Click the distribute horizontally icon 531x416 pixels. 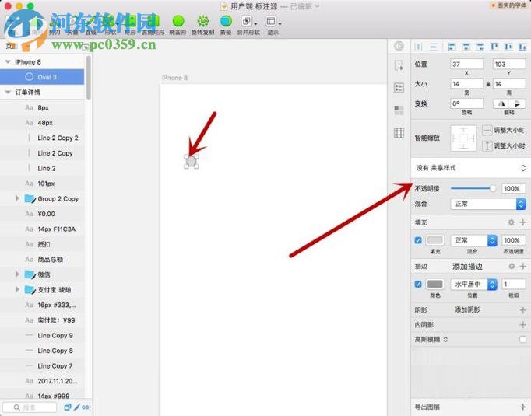click(418, 47)
